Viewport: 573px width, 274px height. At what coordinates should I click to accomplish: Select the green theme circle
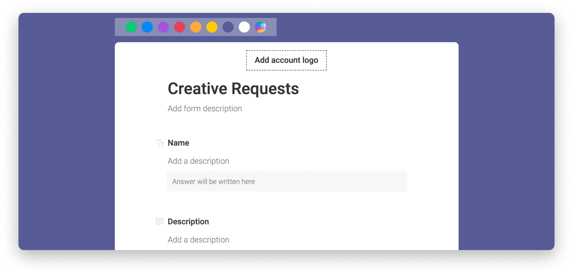click(x=131, y=27)
